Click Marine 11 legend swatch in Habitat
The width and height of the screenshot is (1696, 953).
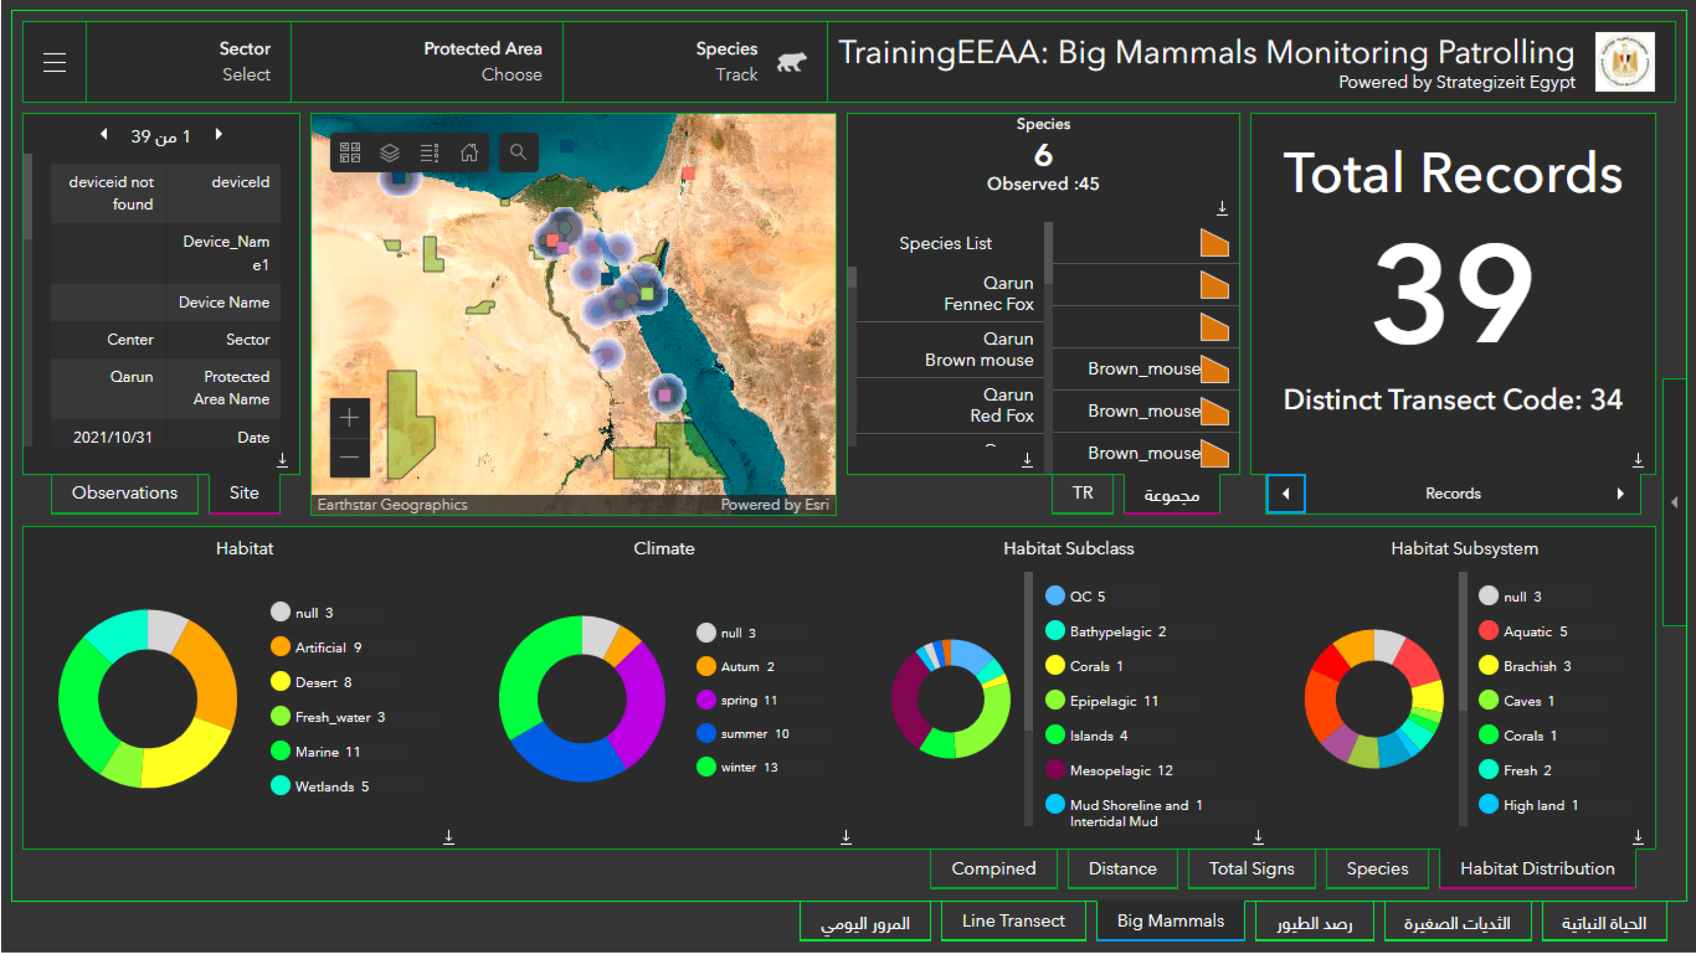pos(280,751)
